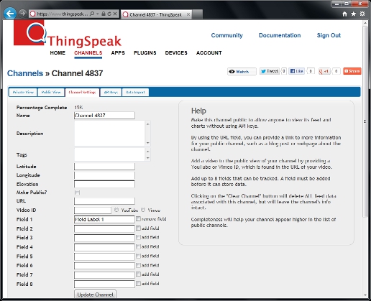This screenshot has width=371, height=301.
Task: Open the Favorites star icon
Action: pos(354,14)
